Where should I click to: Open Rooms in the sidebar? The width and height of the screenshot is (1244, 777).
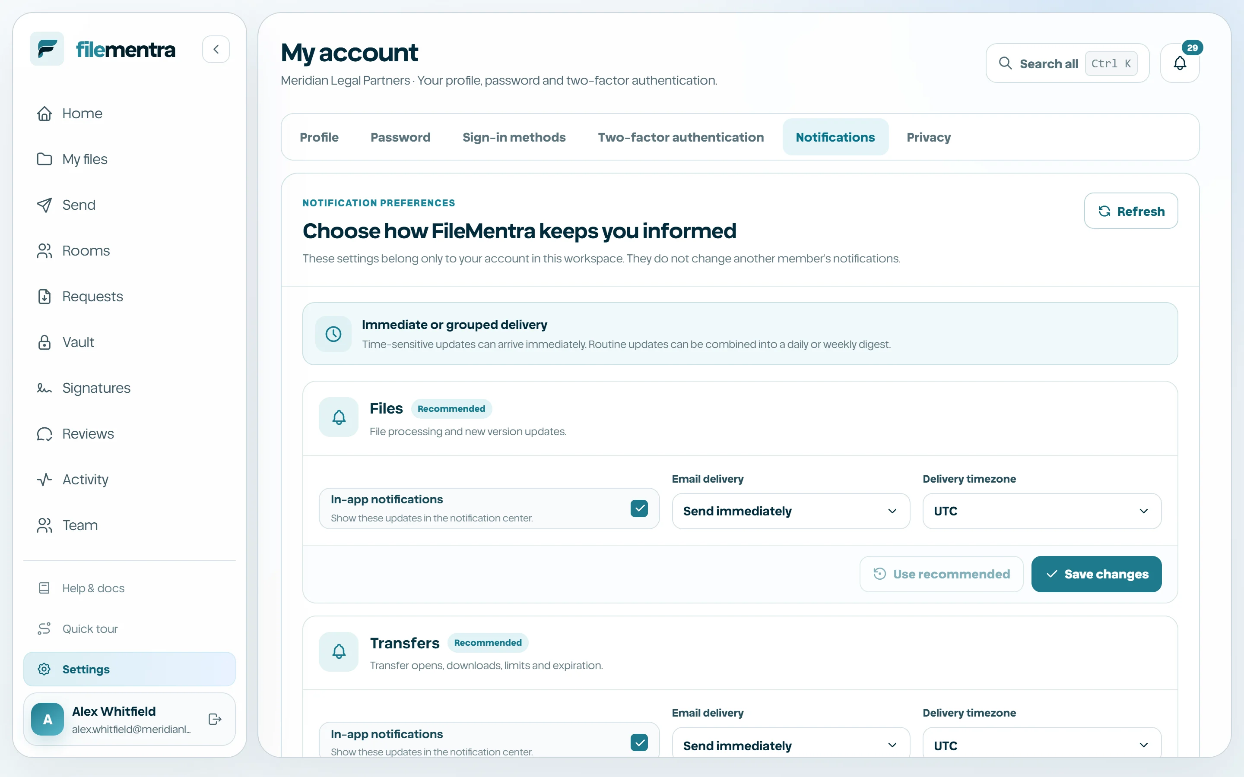[x=130, y=251]
